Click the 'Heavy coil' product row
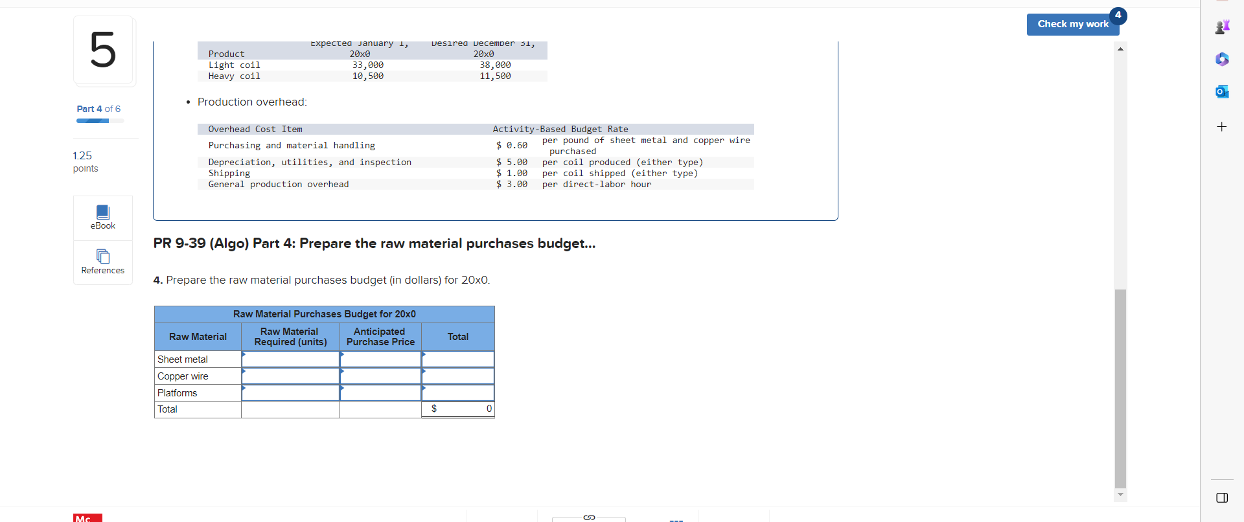Screen dimensions: 1244x522 373,76
